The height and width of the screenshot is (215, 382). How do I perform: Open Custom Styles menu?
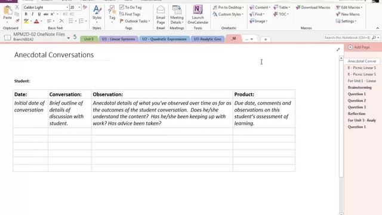(x=228, y=14)
